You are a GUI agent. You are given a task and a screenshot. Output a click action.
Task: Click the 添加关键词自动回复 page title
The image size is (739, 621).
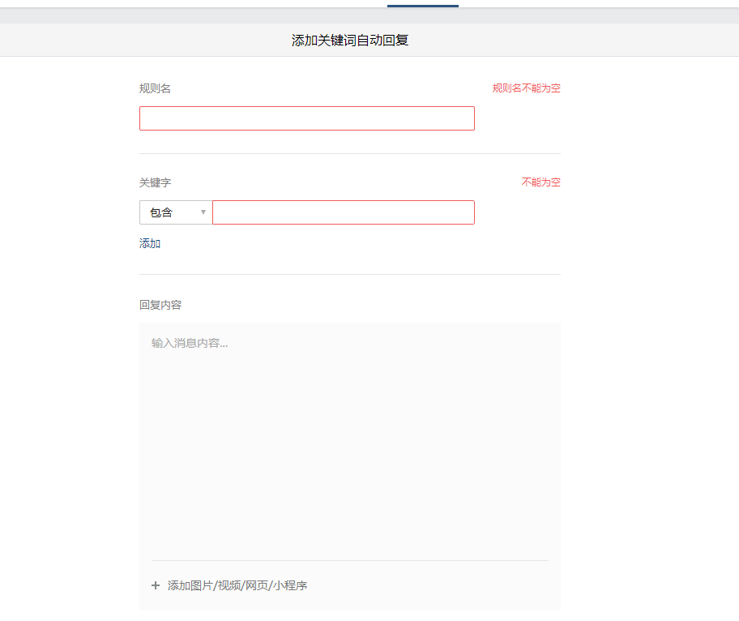pos(349,40)
